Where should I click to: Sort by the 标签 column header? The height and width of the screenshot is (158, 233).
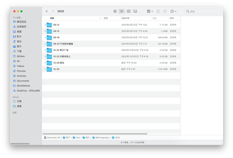111,18
